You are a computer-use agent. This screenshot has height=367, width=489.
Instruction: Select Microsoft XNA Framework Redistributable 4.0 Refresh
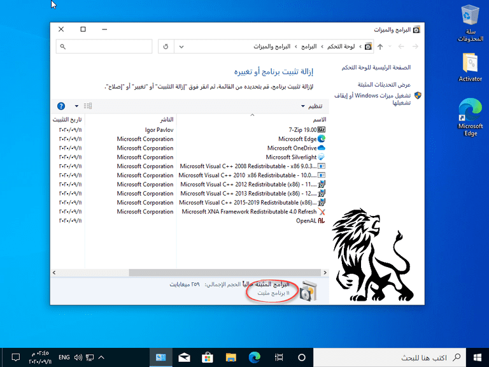[x=249, y=212]
